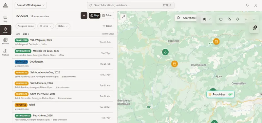Screen dimensions: 262x123
Task: Open Saint-Julien-du-Gua, 2026 incident
Action: pos(63,75)
